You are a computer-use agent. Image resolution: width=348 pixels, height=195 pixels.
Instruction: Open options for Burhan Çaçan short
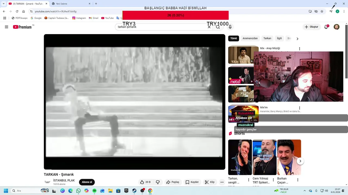(x=298, y=180)
